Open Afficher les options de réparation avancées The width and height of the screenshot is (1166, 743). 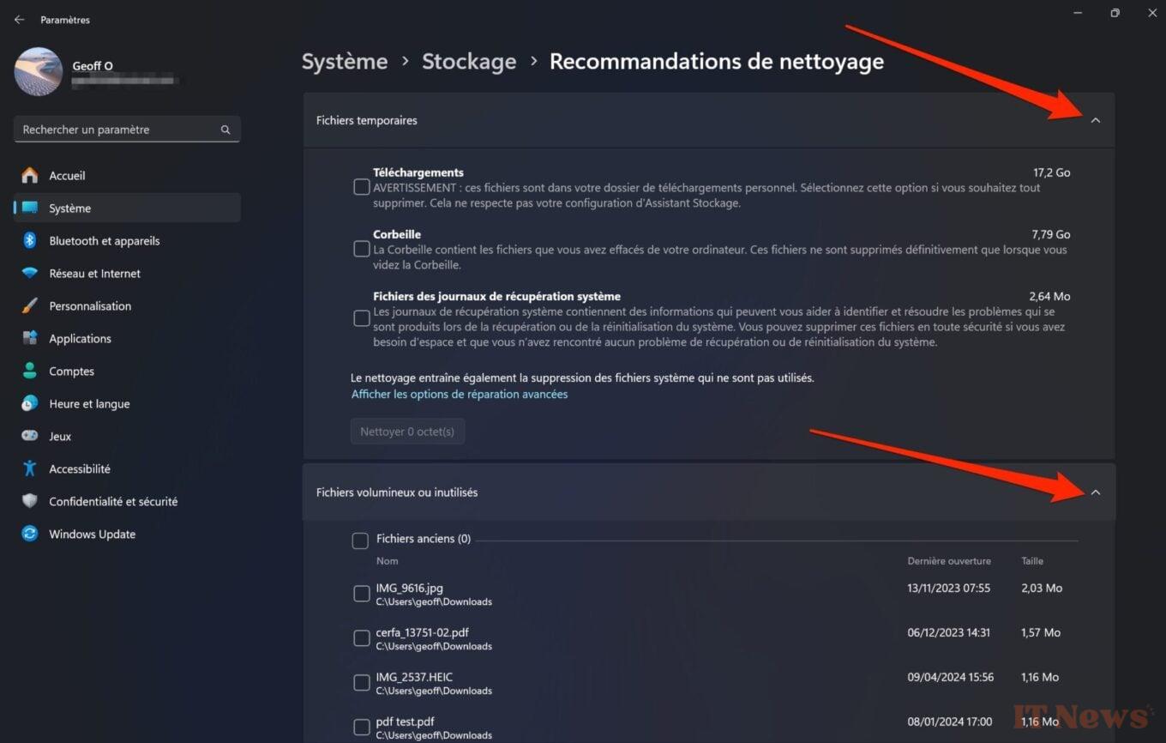point(460,394)
